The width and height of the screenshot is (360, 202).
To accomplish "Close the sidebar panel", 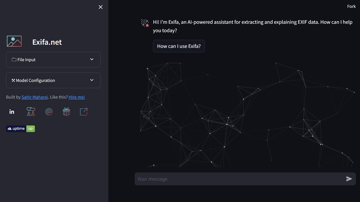I will [100, 7].
